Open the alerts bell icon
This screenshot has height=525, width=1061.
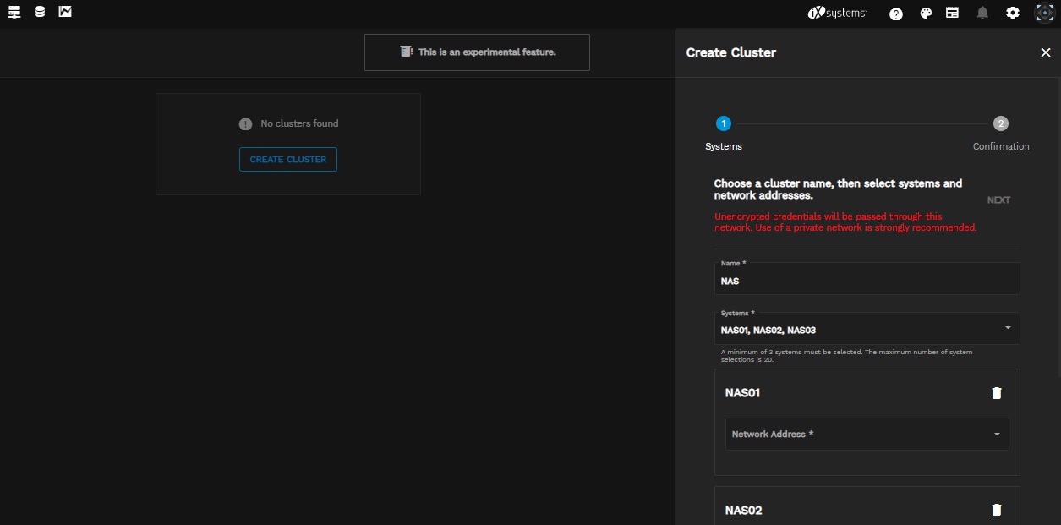(982, 14)
